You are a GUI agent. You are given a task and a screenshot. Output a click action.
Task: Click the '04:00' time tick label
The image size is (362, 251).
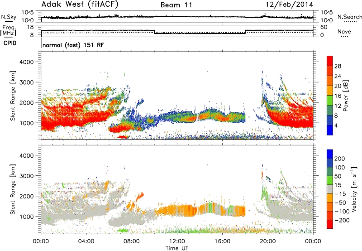pyautogui.click(x=86, y=241)
